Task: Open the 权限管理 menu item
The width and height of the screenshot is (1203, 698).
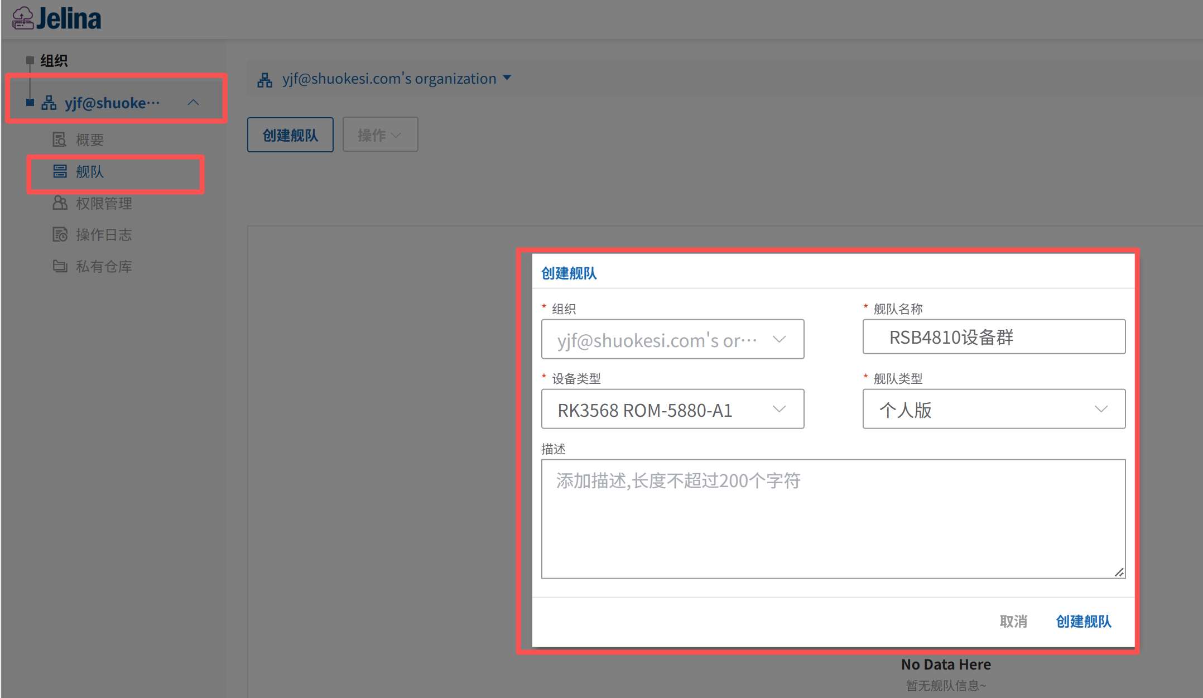Action: point(104,204)
